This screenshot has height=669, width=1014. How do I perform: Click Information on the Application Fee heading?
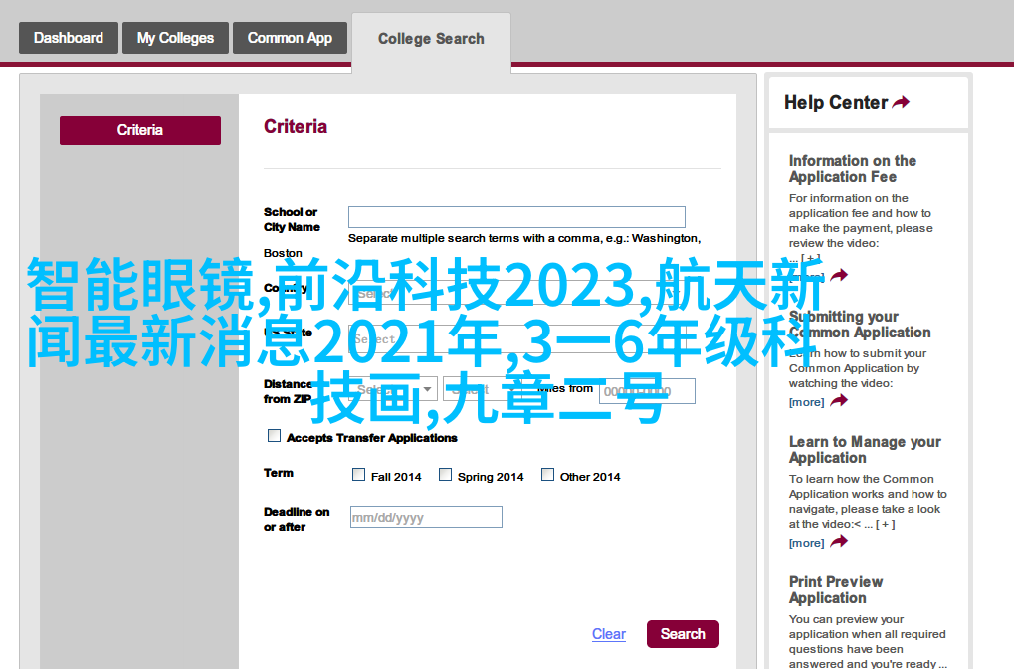click(853, 169)
